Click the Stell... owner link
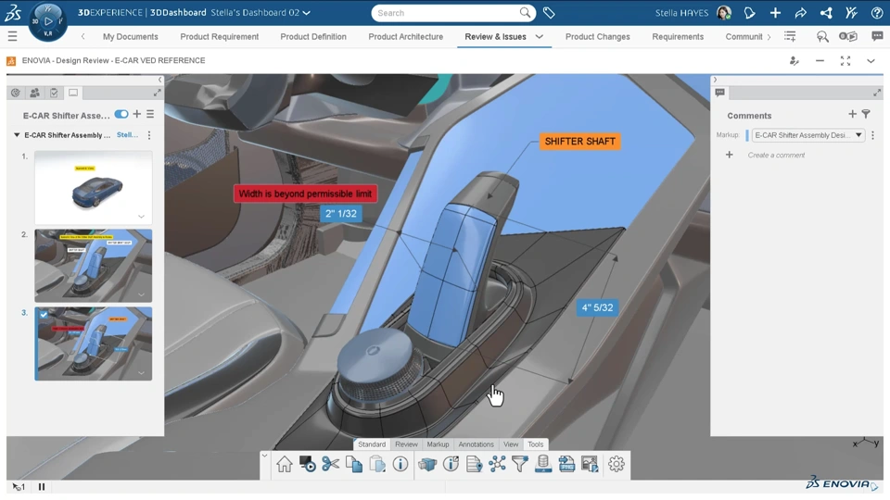890x500 pixels. coord(127,135)
